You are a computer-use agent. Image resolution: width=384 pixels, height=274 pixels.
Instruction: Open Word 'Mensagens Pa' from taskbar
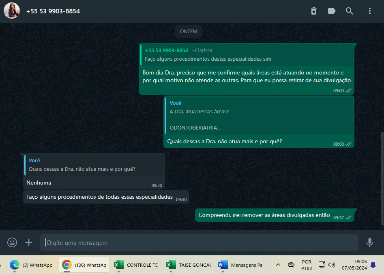click(x=240, y=265)
